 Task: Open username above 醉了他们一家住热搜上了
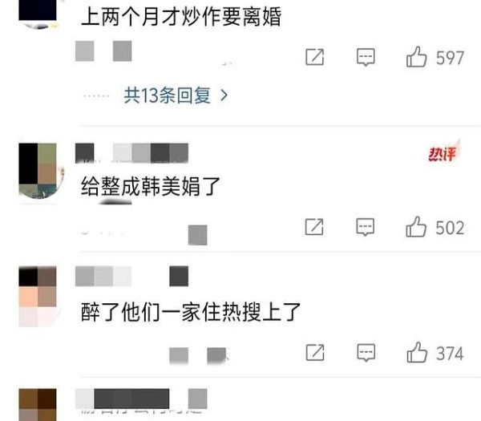tap(131, 276)
